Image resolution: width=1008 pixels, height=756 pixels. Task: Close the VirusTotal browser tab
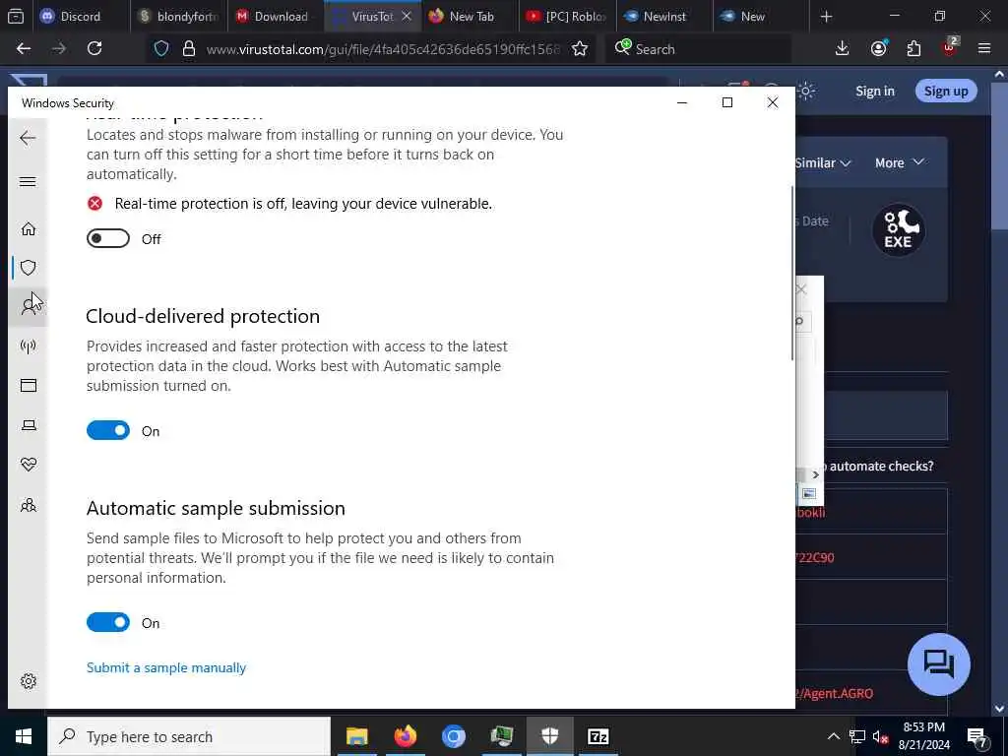[407, 16]
